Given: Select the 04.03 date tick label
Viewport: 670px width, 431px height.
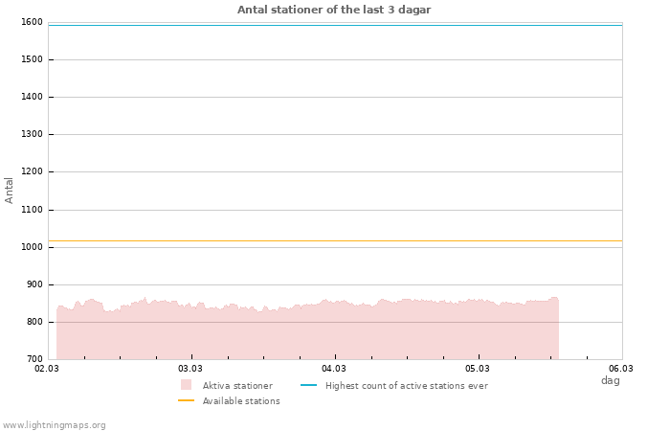Looking at the screenshot, I should [x=334, y=368].
